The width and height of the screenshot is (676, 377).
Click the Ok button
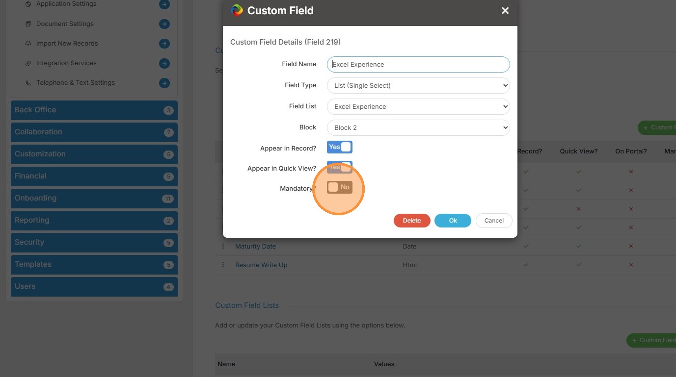point(453,221)
